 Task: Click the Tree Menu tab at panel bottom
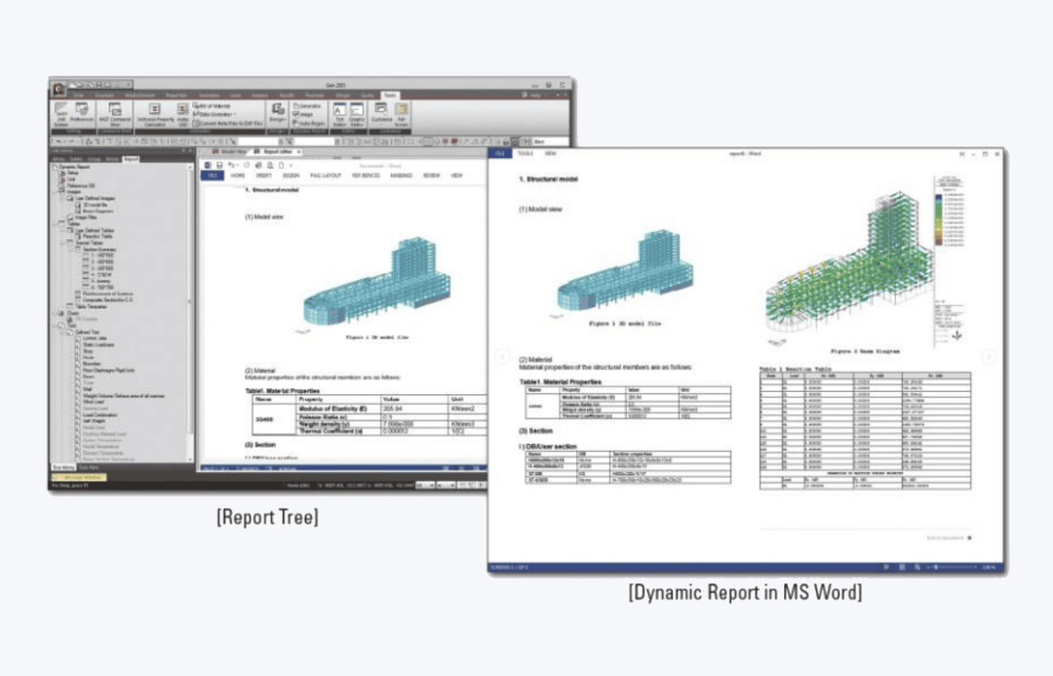[63, 467]
